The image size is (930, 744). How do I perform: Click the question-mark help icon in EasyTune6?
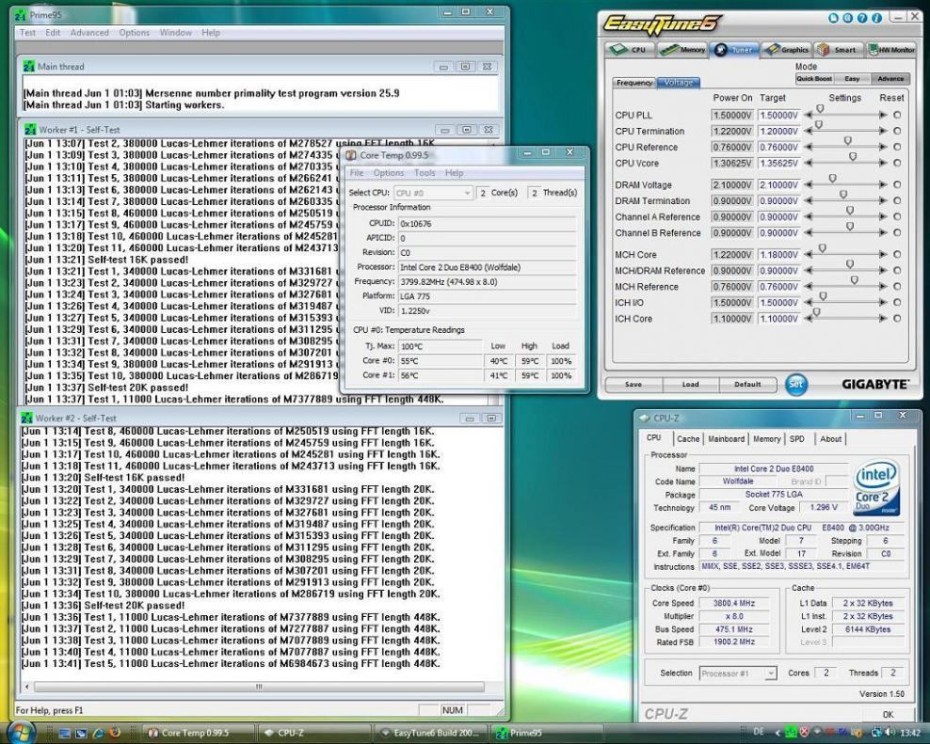coord(862,19)
